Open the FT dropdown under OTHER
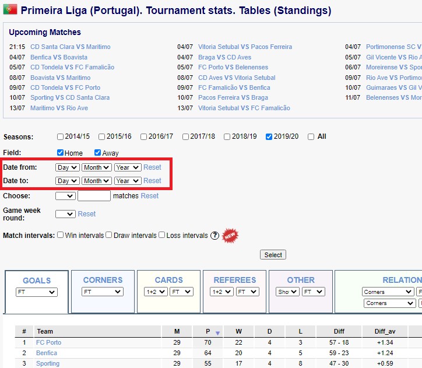 (x=313, y=292)
